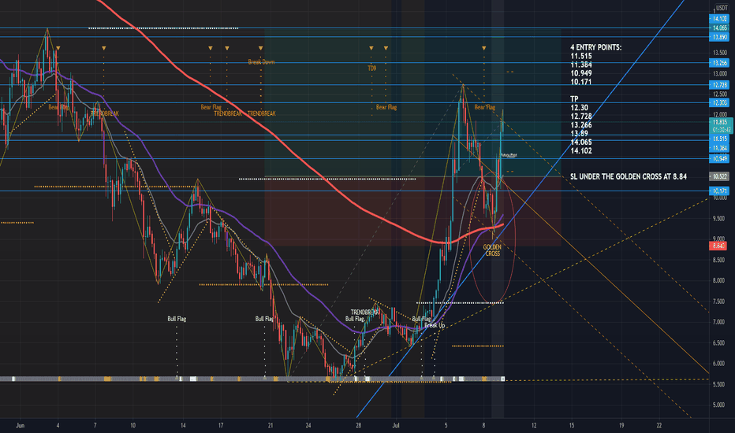Screen dimensions: 735x433
Task: Select the '4 ENTRY POINTS:' text note
Action: coord(595,47)
